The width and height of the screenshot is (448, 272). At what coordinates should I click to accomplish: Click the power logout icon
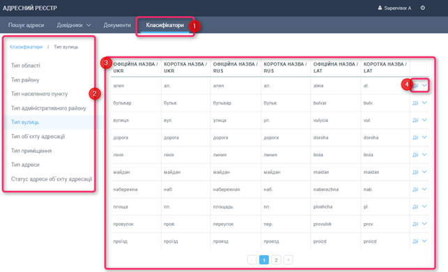click(423, 8)
